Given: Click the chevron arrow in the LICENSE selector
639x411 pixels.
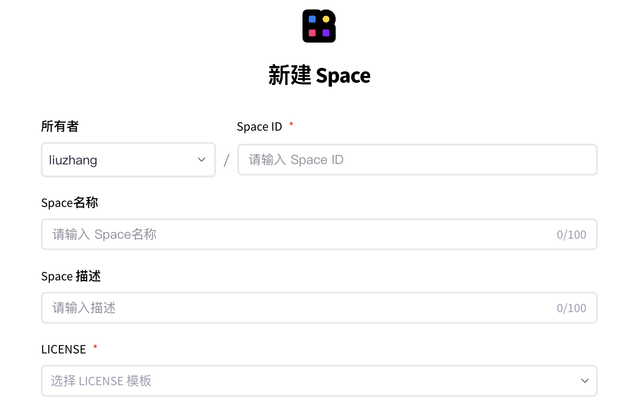Looking at the screenshot, I should [585, 381].
